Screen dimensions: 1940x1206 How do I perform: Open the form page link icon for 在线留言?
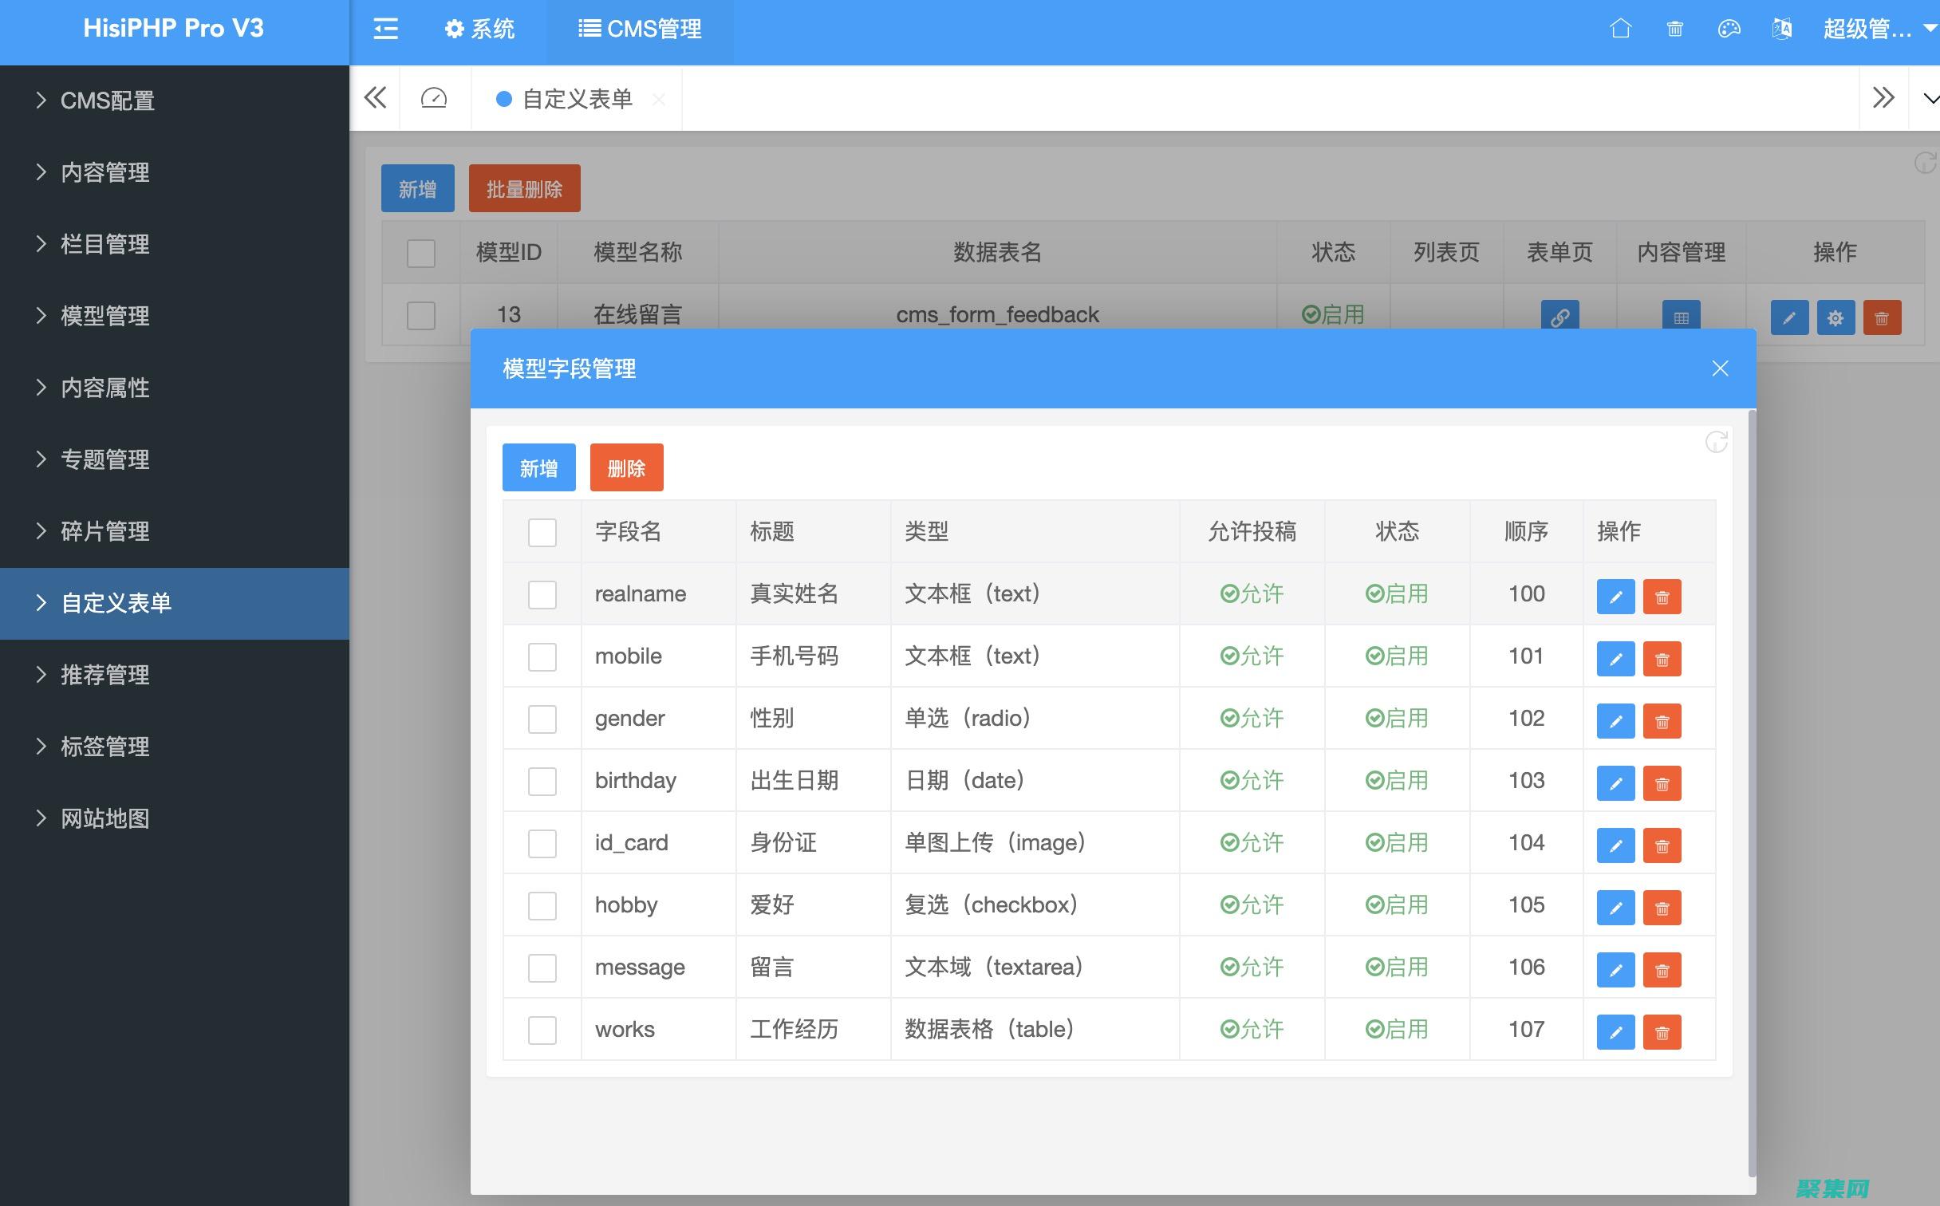click(1560, 315)
